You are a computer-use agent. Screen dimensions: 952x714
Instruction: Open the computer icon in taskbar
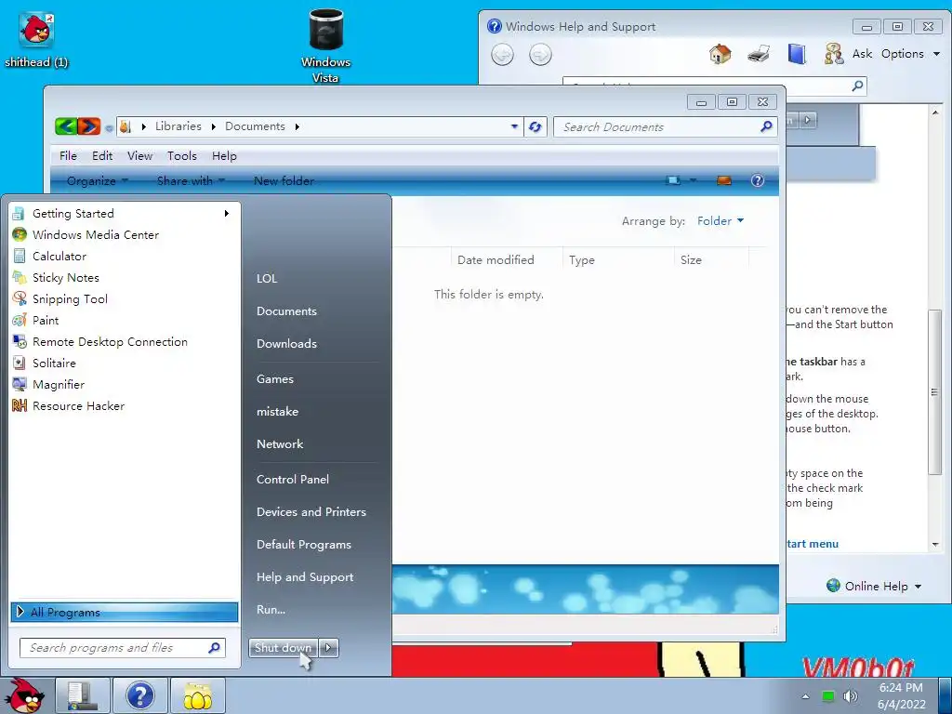[x=83, y=695]
